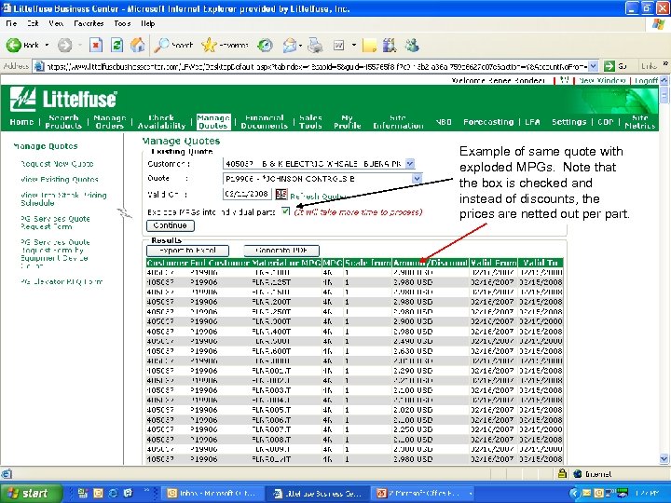Open Favorites star icon
This screenshot has height=503, width=671.
[x=209, y=45]
